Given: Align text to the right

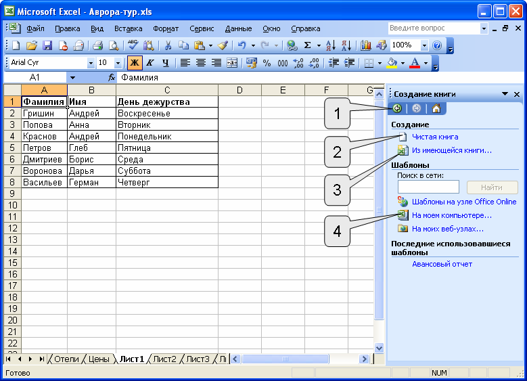Looking at the screenshot, I should 216,62.
